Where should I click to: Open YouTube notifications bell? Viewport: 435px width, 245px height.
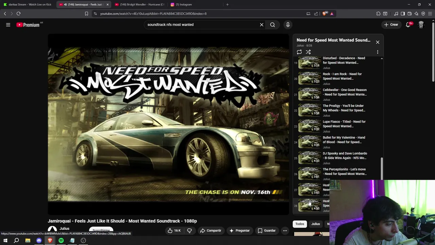coord(408,24)
